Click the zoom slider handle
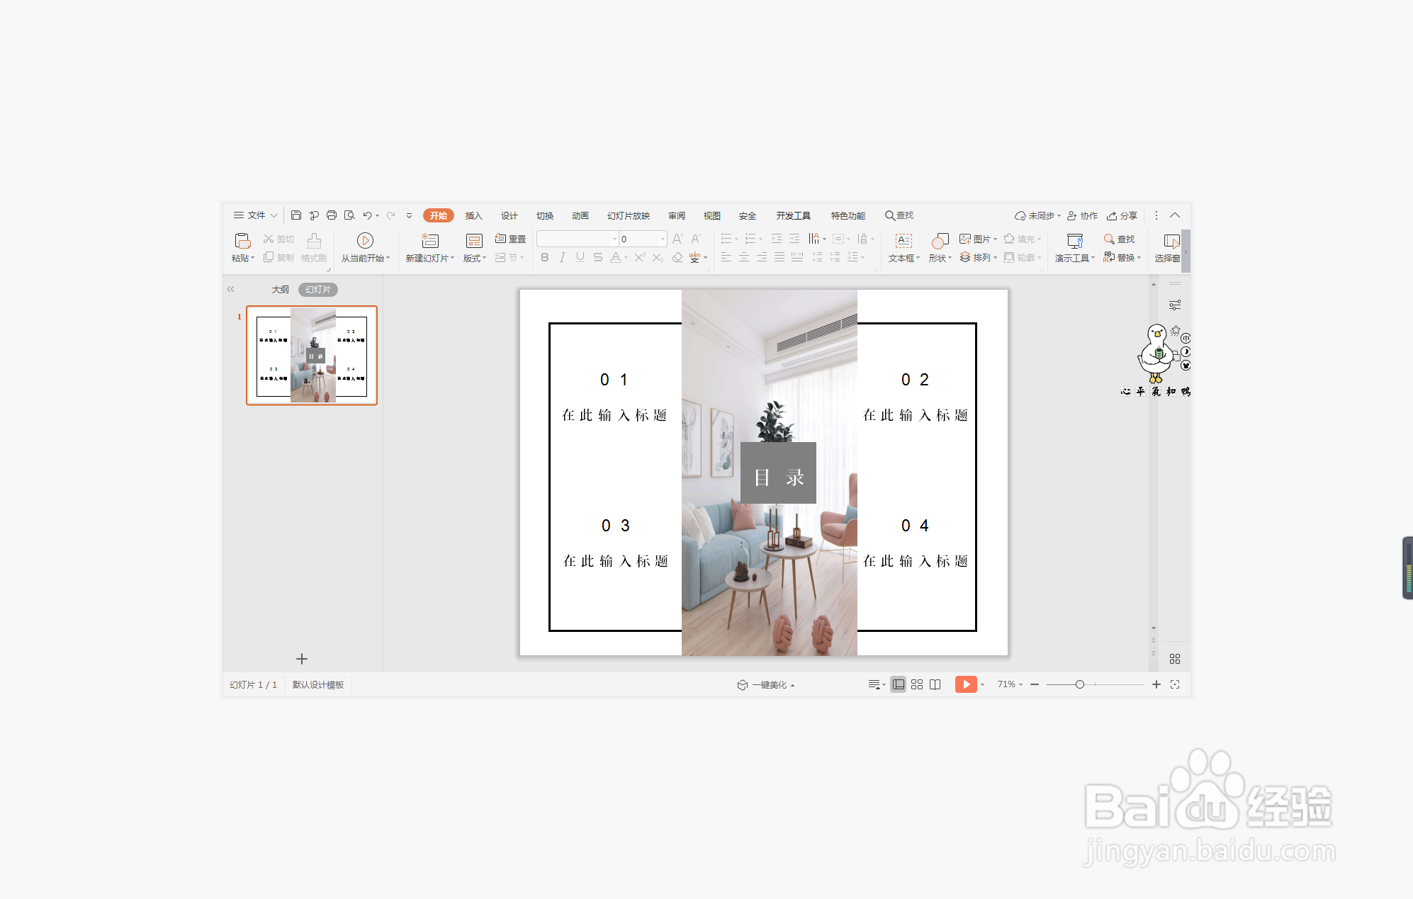1413x899 pixels. [x=1079, y=684]
